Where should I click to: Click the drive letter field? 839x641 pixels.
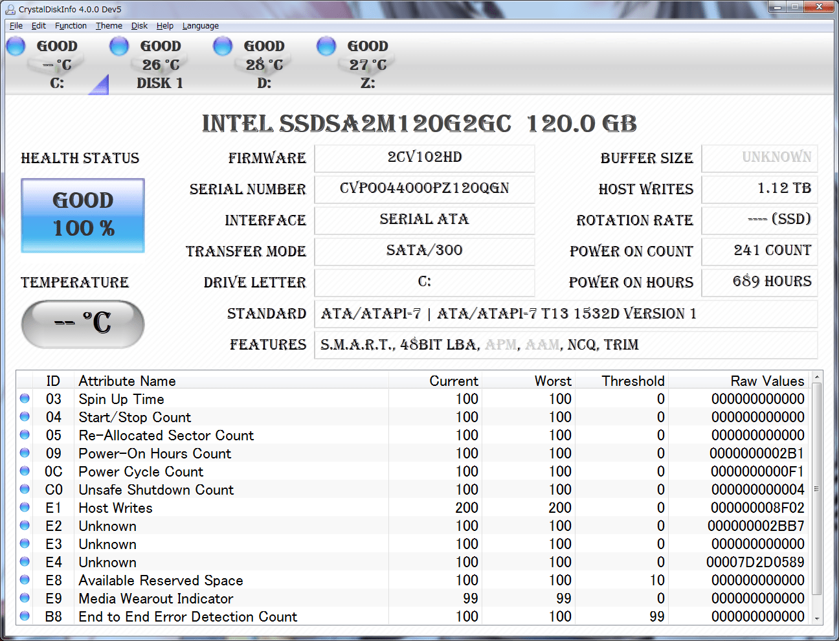tap(425, 282)
